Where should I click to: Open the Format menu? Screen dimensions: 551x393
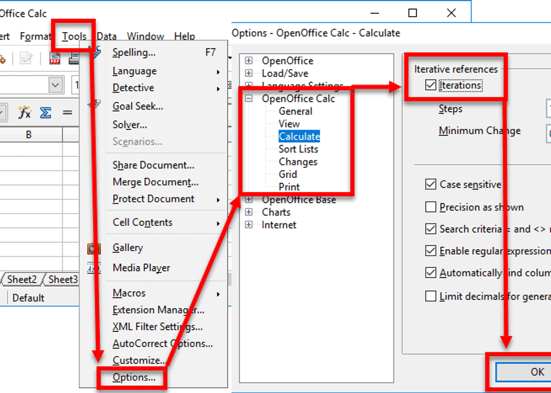35,36
